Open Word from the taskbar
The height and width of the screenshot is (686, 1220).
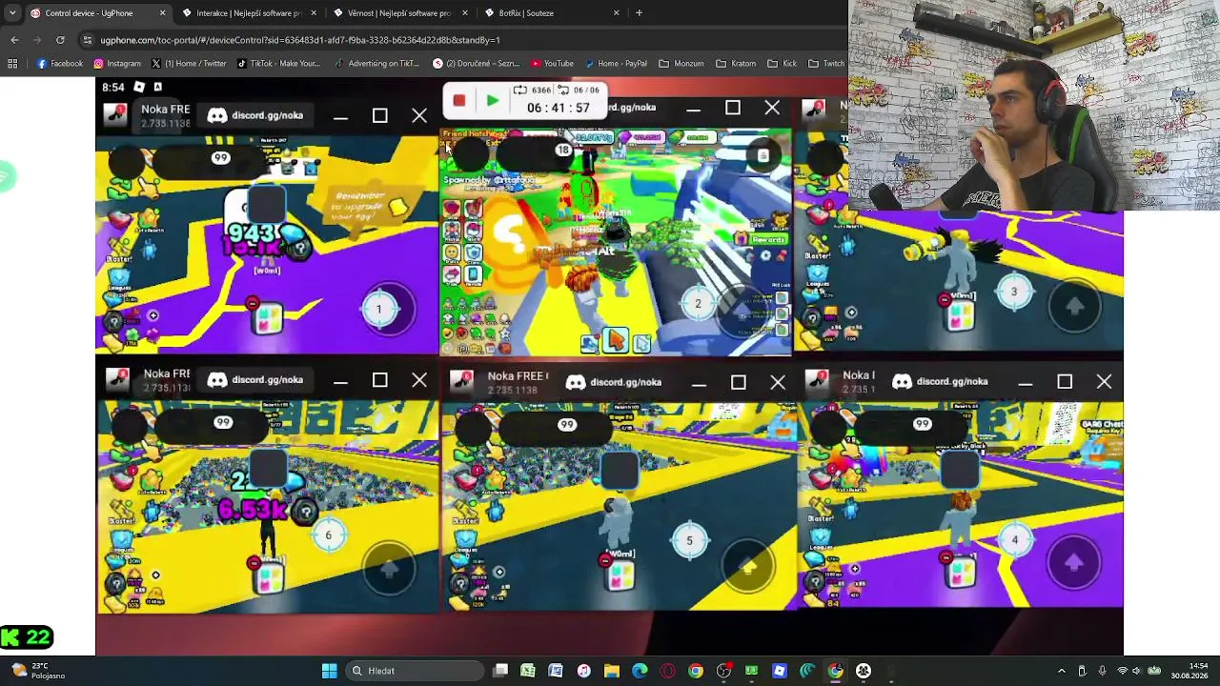[x=556, y=671]
